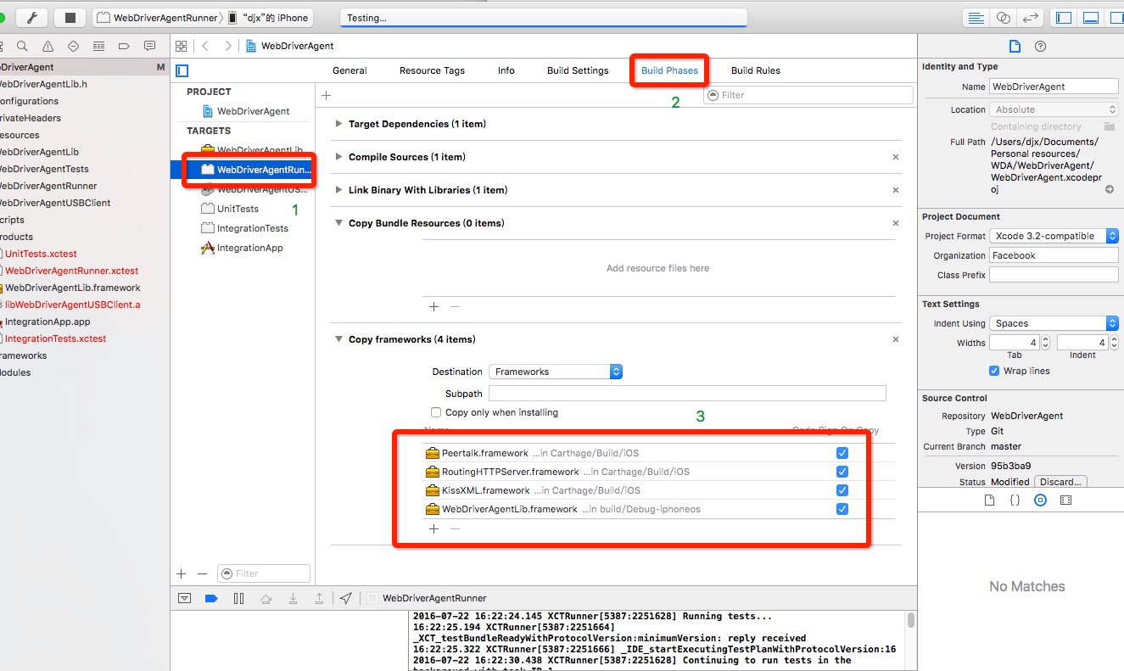This screenshot has height=671, width=1124.
Task: Expand Link Binary With Libraries section
Action: [339, 190]
